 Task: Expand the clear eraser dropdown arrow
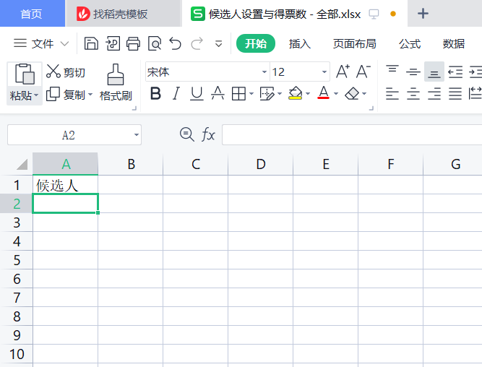pos(364,93)
